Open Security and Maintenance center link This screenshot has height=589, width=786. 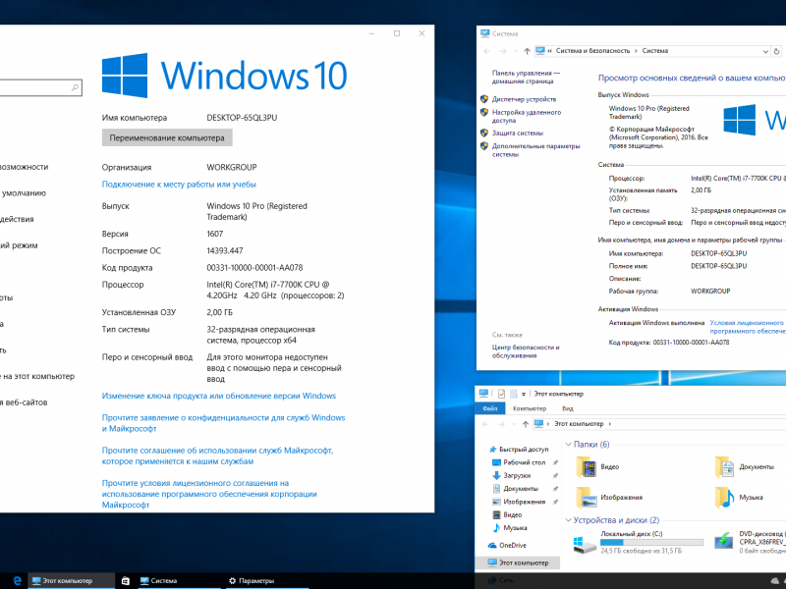coord(526,351)
